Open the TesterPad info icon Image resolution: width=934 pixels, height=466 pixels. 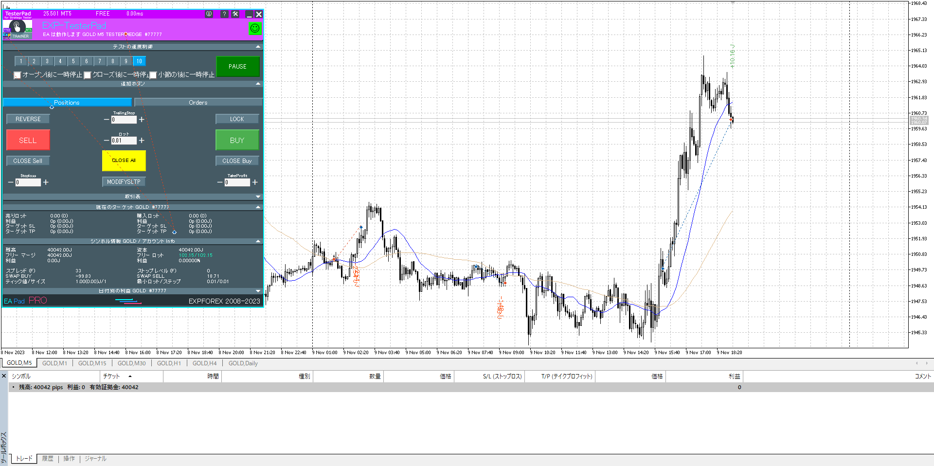click(209, 14)
